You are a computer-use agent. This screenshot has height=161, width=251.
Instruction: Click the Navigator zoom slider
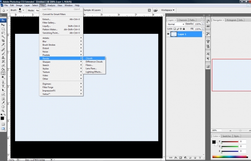coord(240,130)
